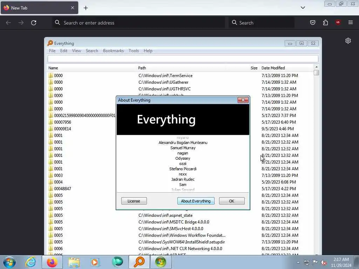Click credit name Alexandru Bogdan Munteanu

(x=183, y=143)
